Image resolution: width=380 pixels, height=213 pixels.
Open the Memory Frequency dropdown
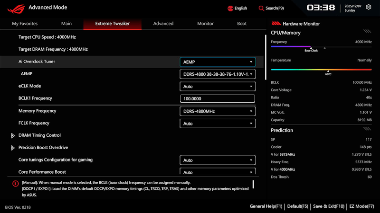218,111
